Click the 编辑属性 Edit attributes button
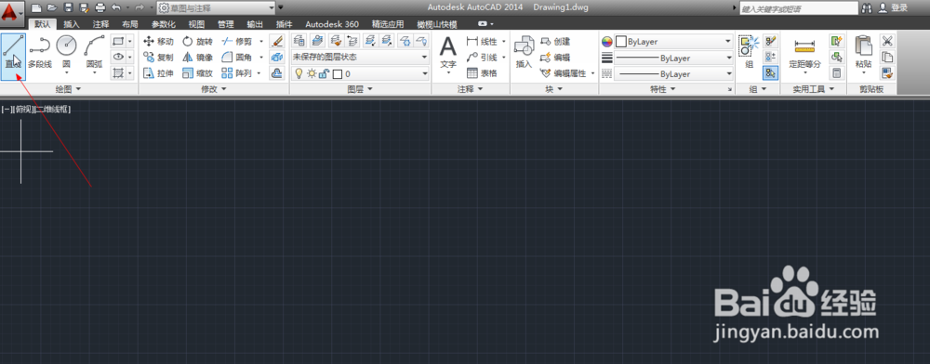The image size is (930, 364). pos(564,73)
